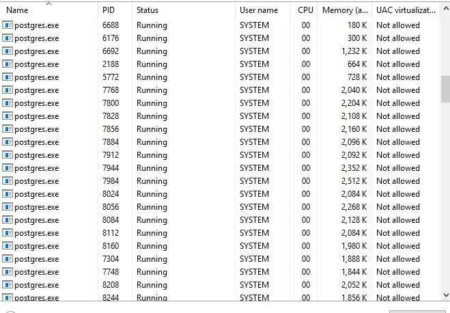Click PID value 7912
This screenshot has height=313, width=450.
tap(111, 154)
